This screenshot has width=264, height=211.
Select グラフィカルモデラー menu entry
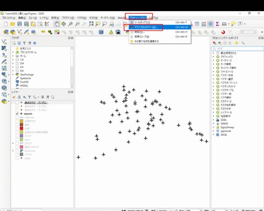[x=160, y=27]
